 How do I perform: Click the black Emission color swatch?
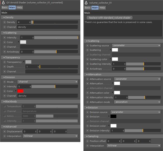pyautogui.click(x=113, y=116)
